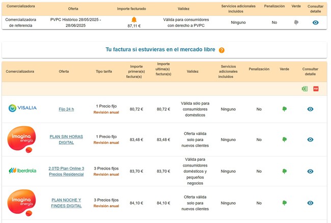Click the 'Tu factura si estuvieras en el mercado libre' heading

(x=160, y=49)
